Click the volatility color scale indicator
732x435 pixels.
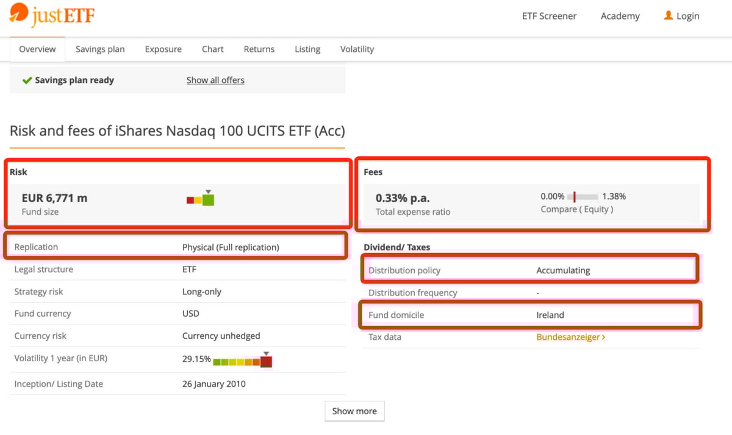(x=242, y=361)
